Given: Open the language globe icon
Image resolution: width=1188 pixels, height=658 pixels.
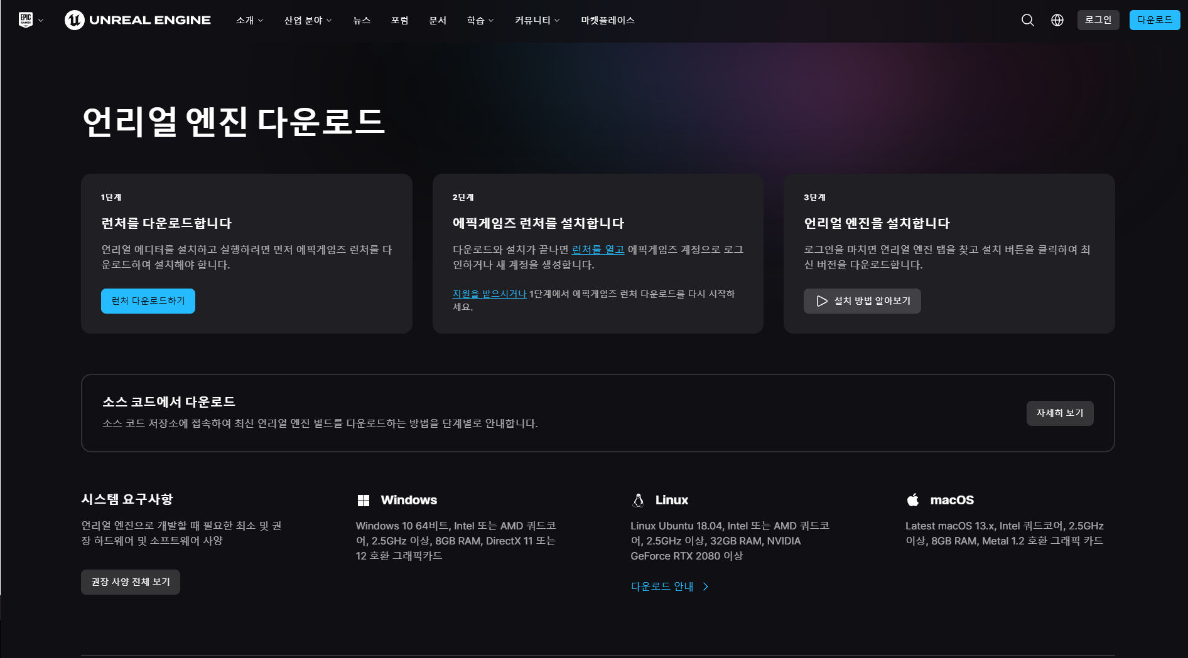Looking at the screenshot, I should 1057,20.
